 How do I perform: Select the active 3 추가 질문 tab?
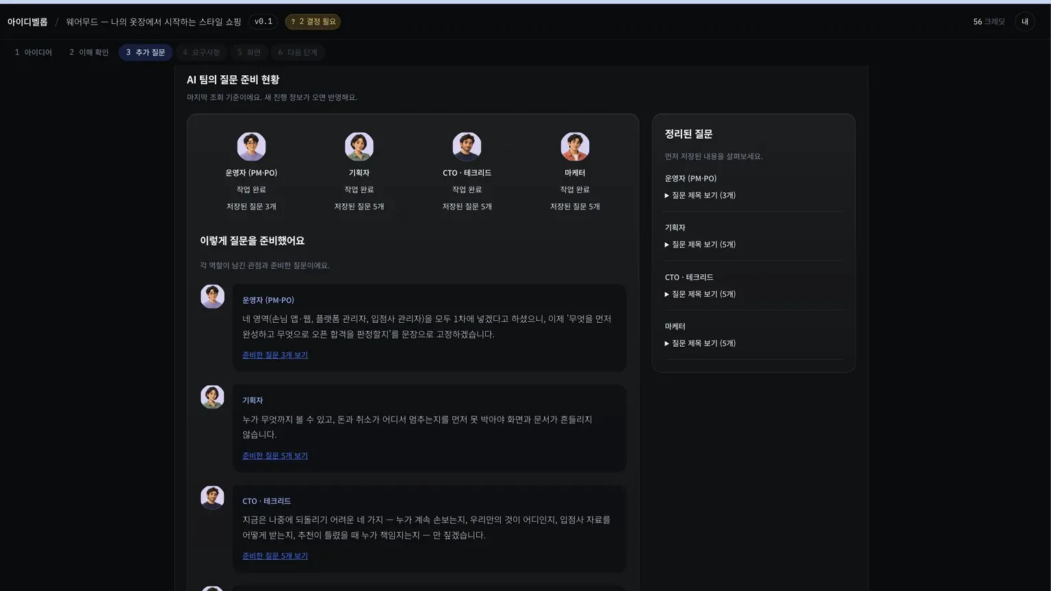146,53
